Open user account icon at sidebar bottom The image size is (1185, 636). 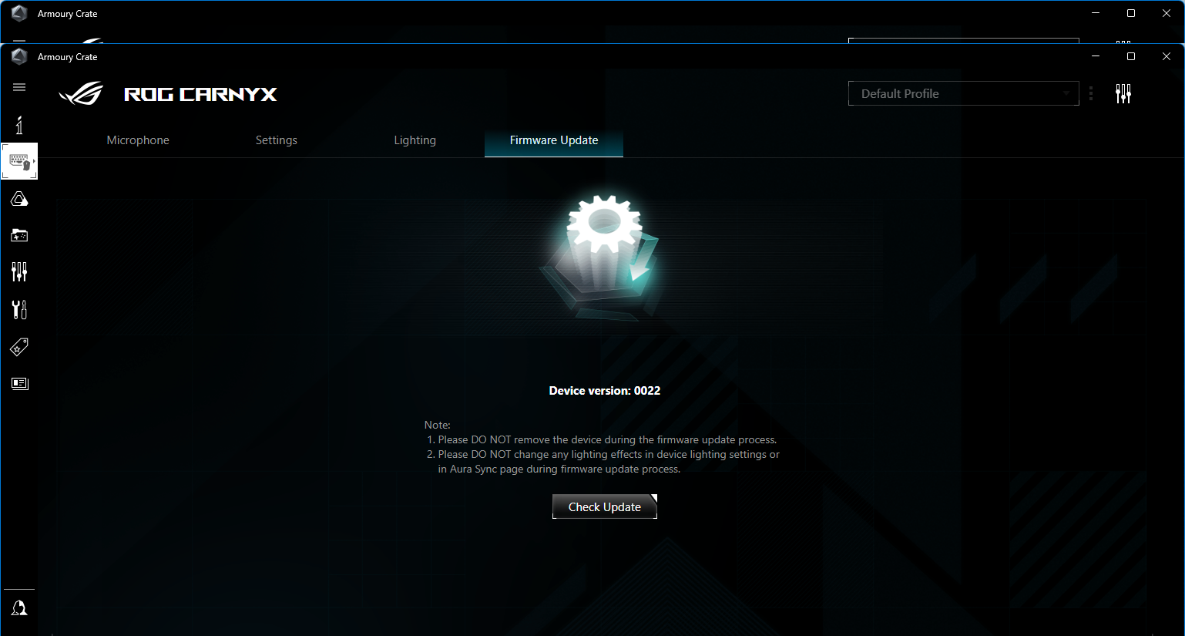pos(19,608)
